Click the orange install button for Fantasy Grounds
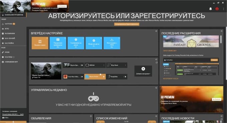The width and height of the screenshot is (227, 123). (214, 60)
